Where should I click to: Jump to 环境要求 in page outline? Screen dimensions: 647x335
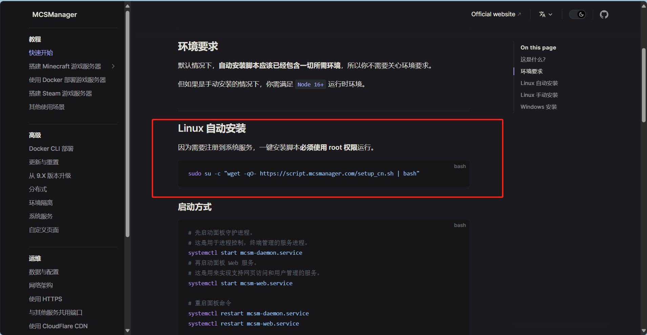click(x=532, y=71)
